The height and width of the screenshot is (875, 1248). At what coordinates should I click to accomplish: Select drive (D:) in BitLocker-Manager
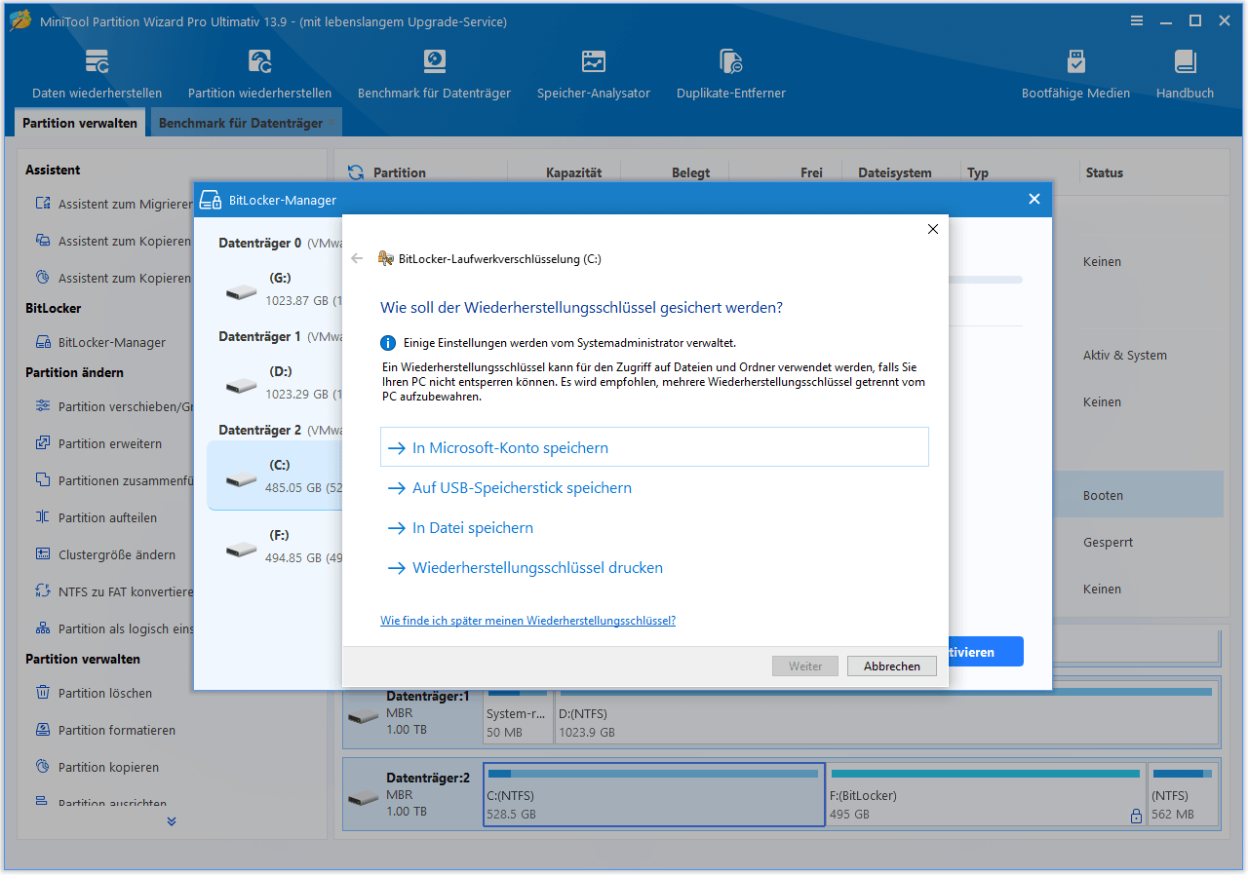pos(274,383)
